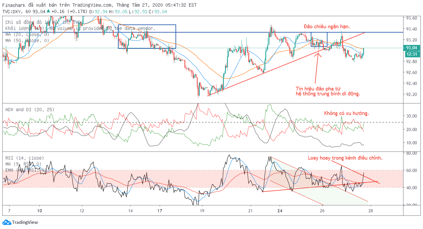Click the green up-triangle price change icon
This screenshot has width=423, height=229.
pos(48,11)
